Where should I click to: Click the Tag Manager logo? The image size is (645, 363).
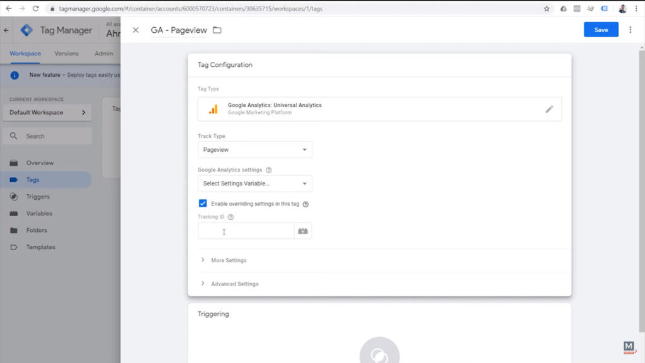click(26, 30)
